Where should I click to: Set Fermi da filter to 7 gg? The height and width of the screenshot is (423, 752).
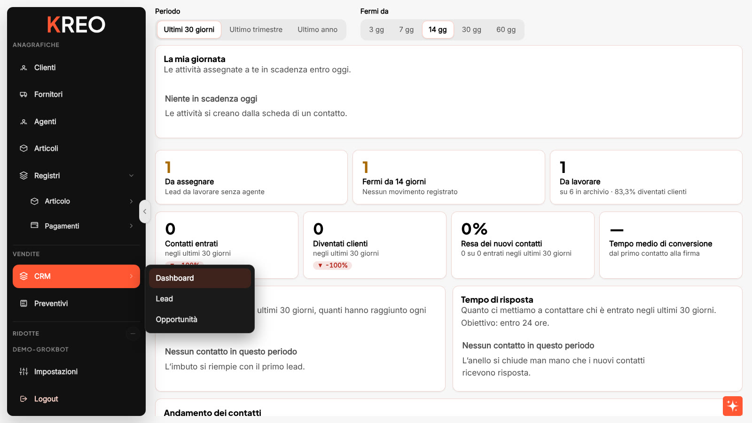pyautogui.click(x=407, y=30)
